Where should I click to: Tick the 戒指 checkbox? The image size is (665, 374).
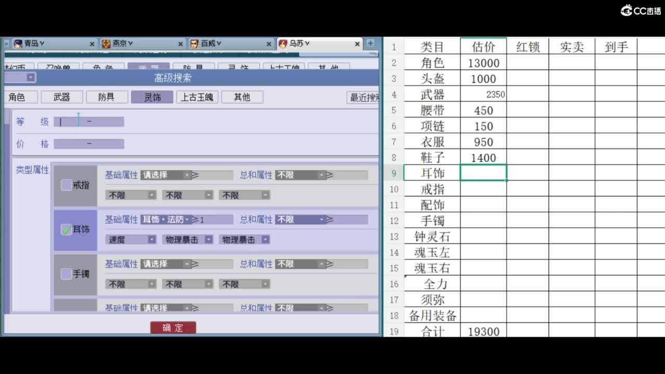66,185
